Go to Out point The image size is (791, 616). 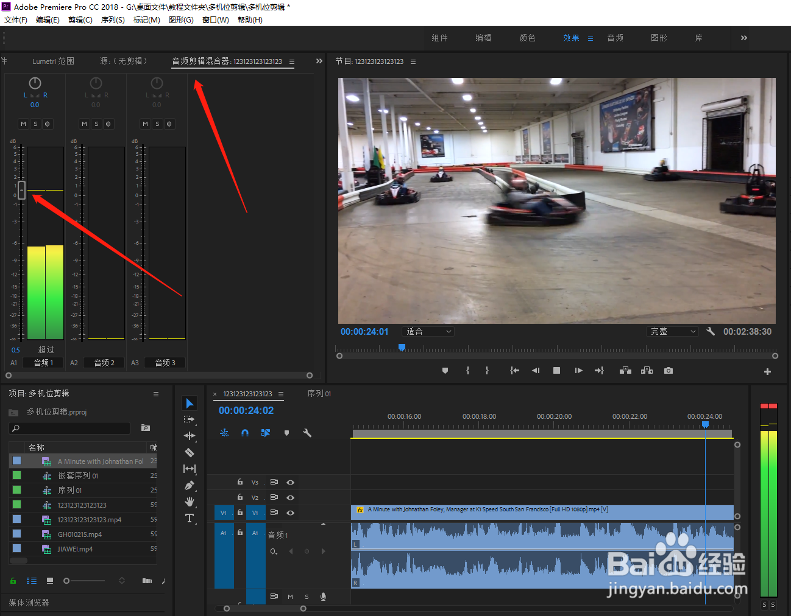(x=599, y=371)
